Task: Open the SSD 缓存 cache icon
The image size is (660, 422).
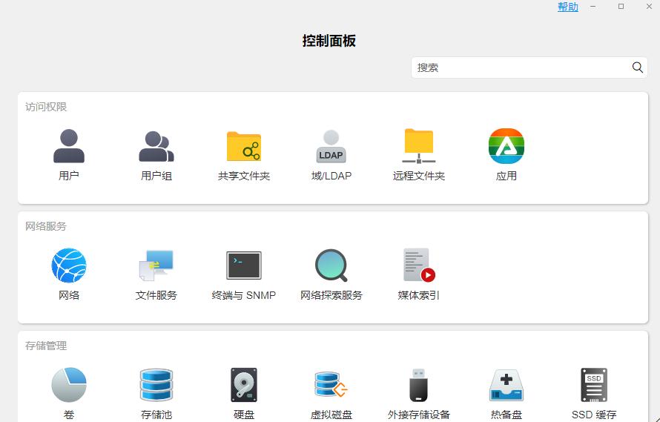Action: click(594, 385)
